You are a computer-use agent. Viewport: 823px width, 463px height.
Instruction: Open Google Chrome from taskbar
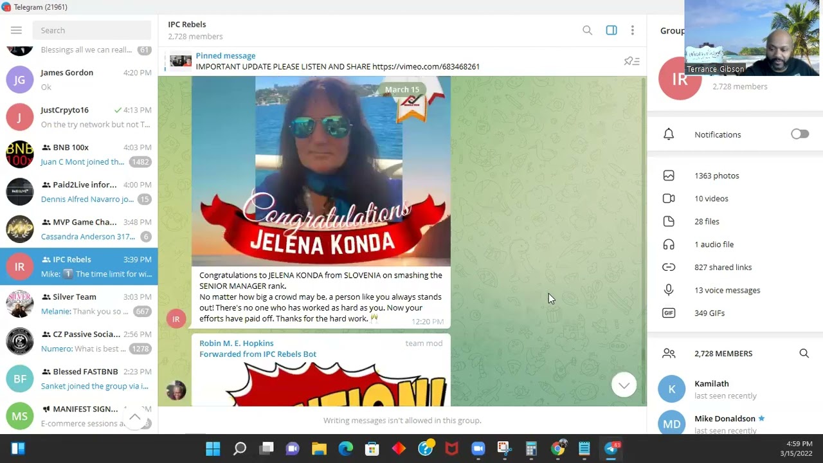557,448
